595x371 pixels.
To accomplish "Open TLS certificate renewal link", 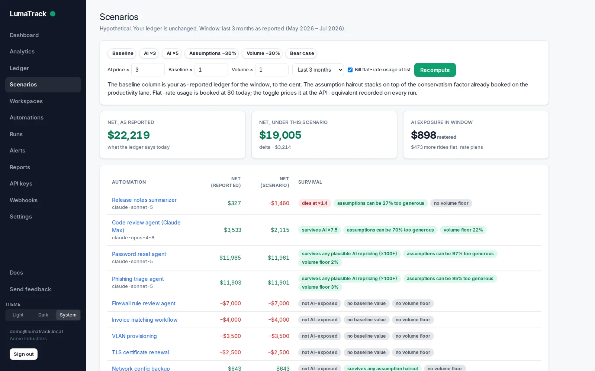I will click(141, 352).
